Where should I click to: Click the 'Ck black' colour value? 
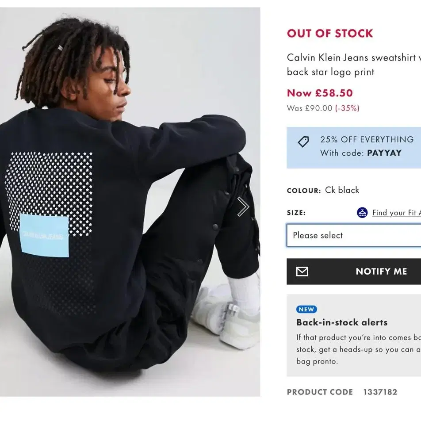click(x=342, y=190)
